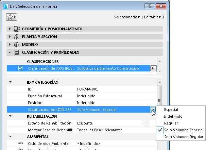Expand the Geometría y Posicionamiento panel

(x=10, y=29)
